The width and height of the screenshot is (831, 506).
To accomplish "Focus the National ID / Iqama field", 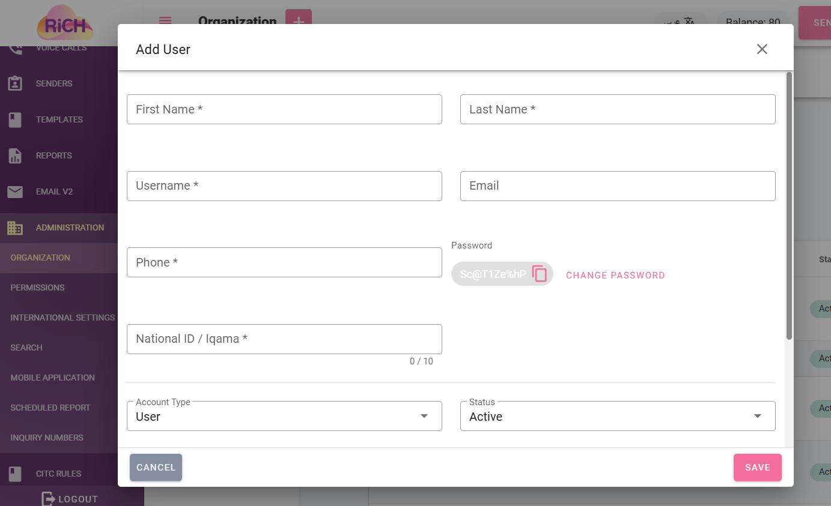I will [284, 339].
